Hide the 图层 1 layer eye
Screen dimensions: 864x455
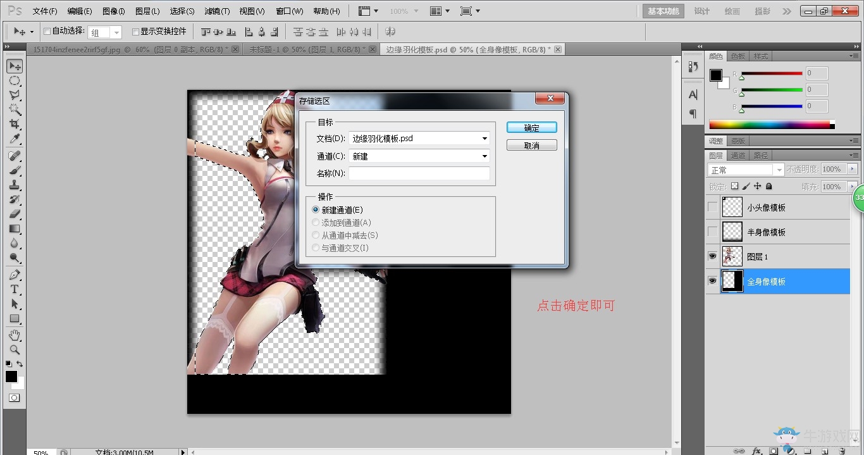tap(713, 256)
